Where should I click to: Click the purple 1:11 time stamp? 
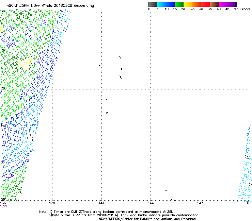tap(3, 206)
